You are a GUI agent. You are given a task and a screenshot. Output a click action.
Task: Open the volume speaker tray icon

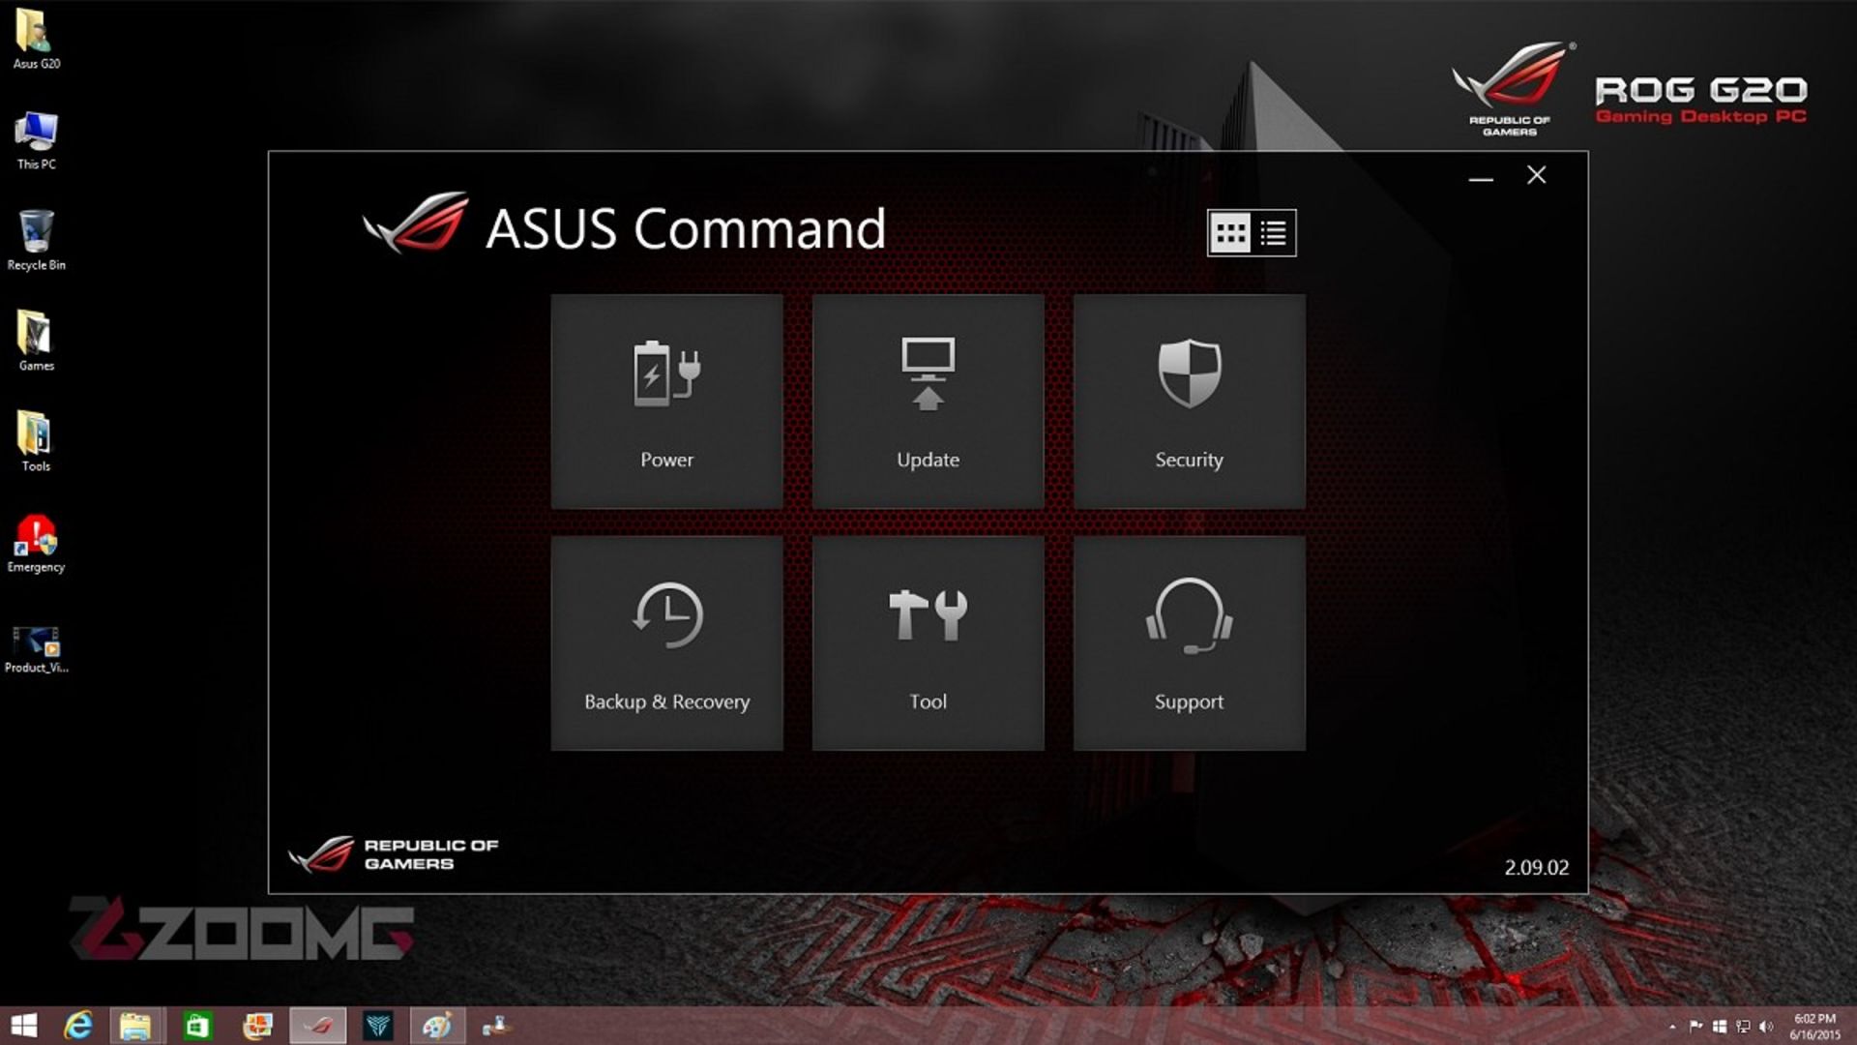click(x=1767, y=1027)
